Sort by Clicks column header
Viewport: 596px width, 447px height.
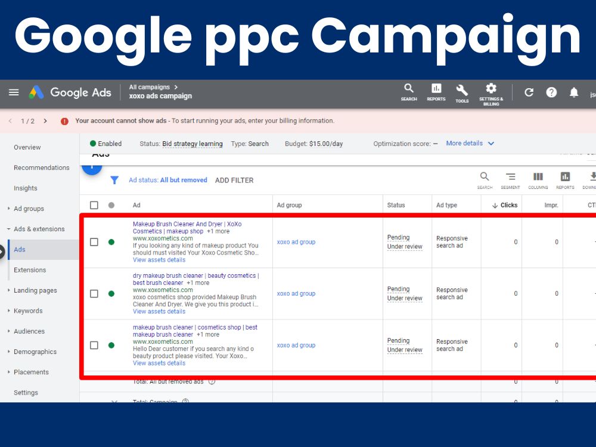[x=505, y=205]
